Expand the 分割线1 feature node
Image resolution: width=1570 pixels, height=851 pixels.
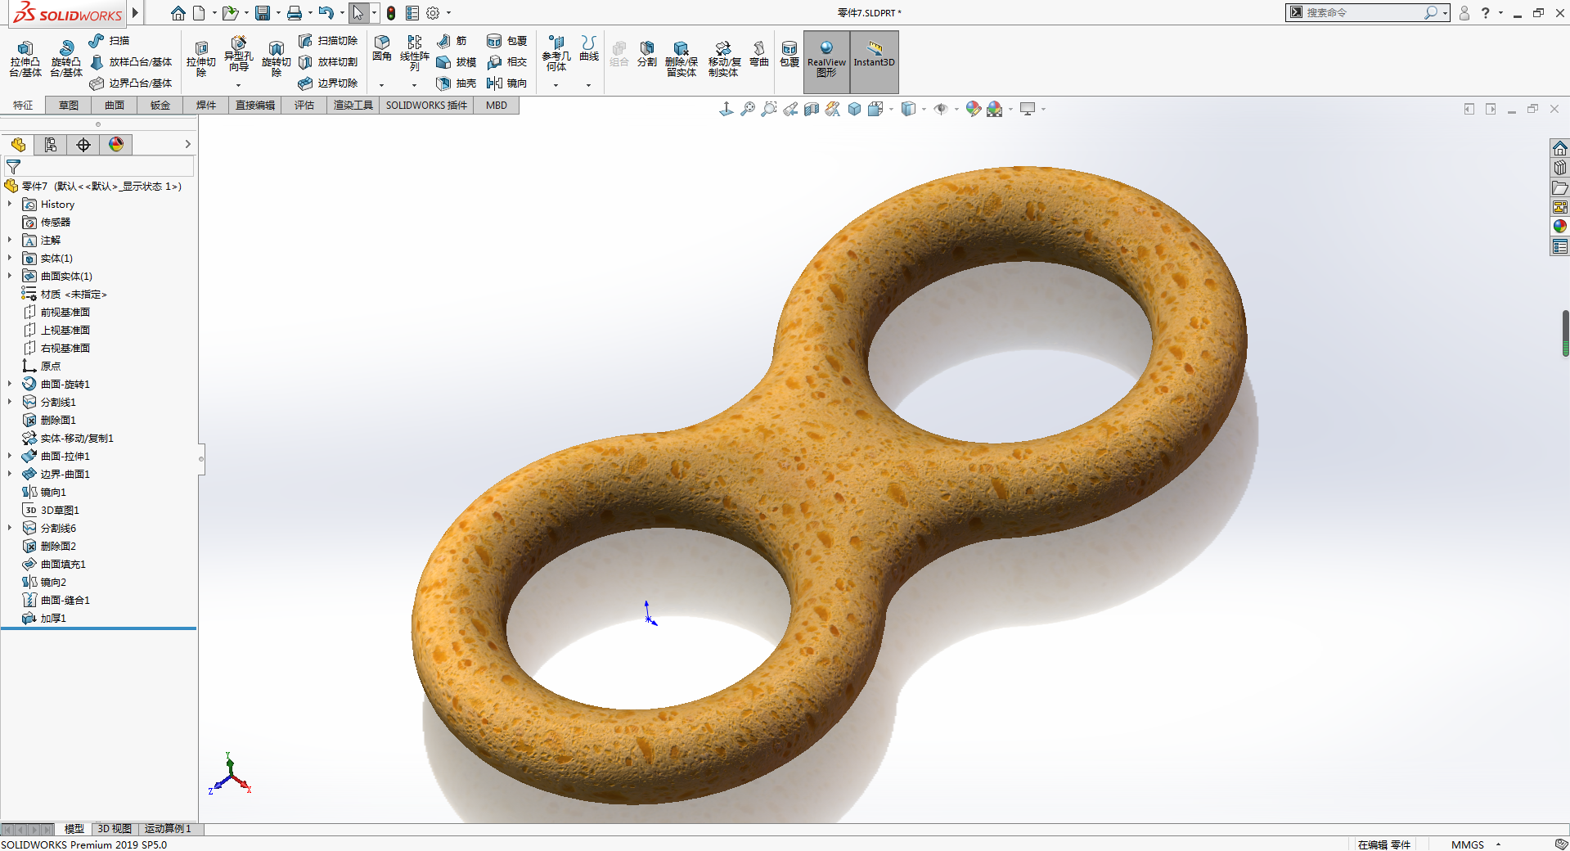[x=10, y=403]
